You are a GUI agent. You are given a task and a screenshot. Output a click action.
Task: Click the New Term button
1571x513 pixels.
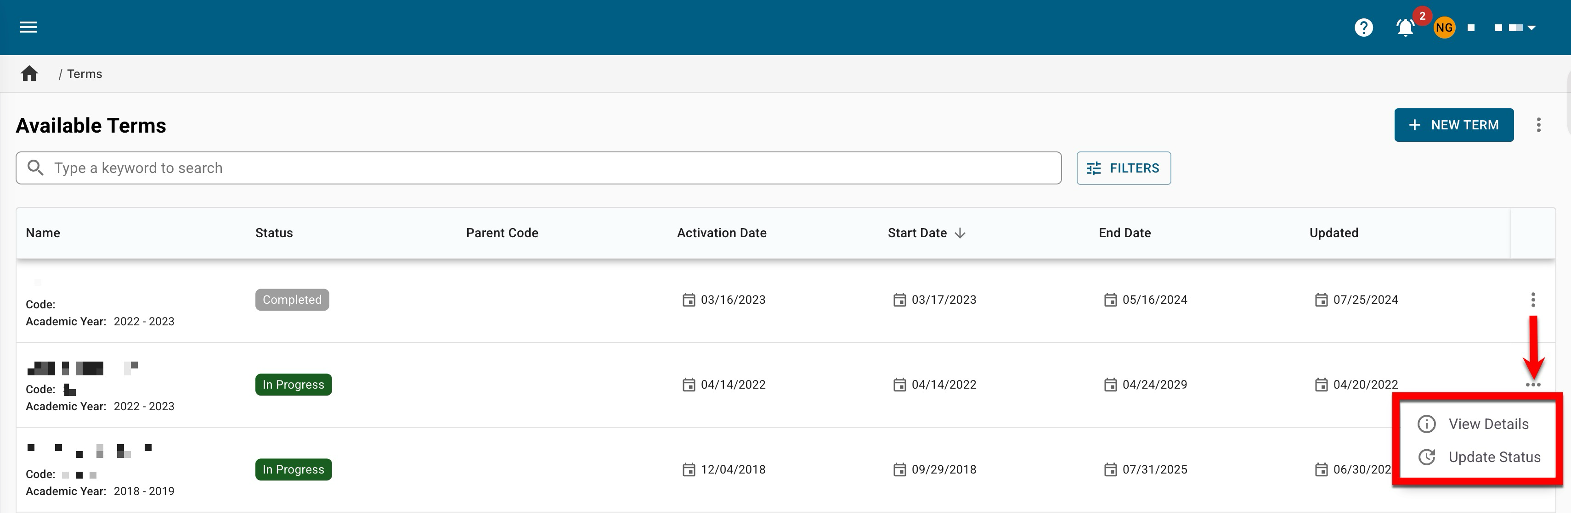(x=1454, y=125)
